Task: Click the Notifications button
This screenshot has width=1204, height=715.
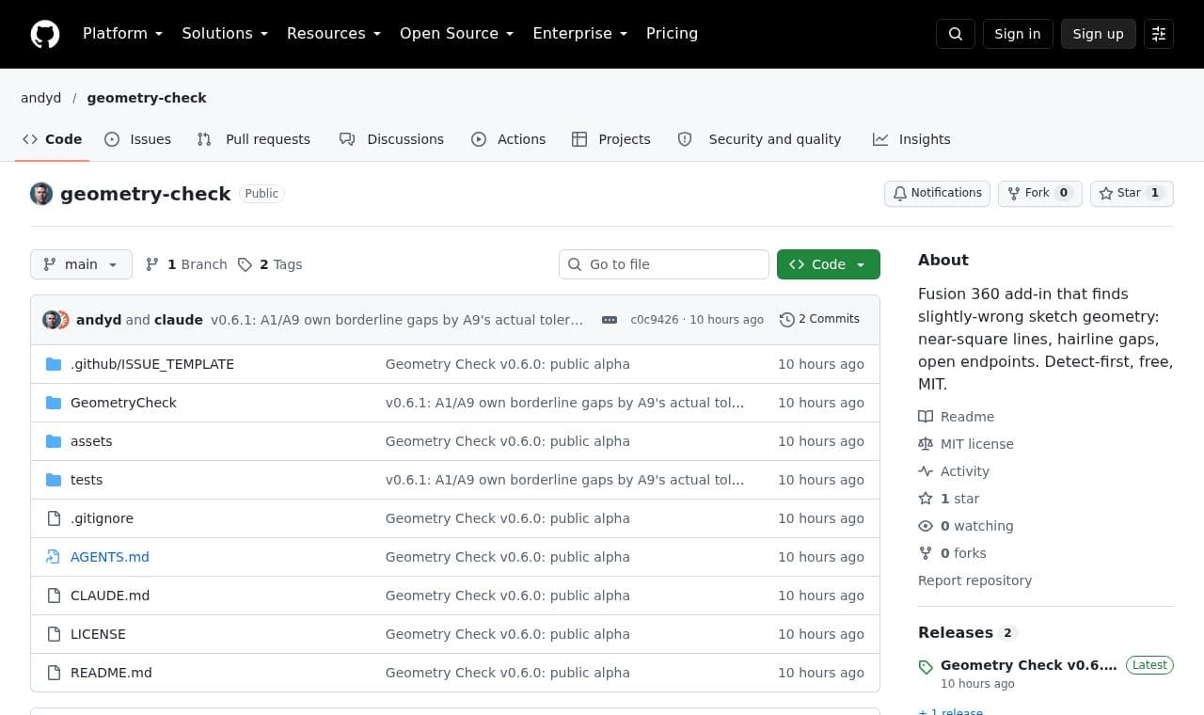Action: click(x=937, y=194)
